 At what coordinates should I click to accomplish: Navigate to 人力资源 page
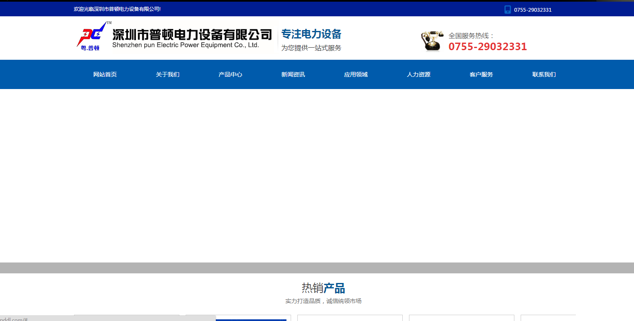(419, 74)
